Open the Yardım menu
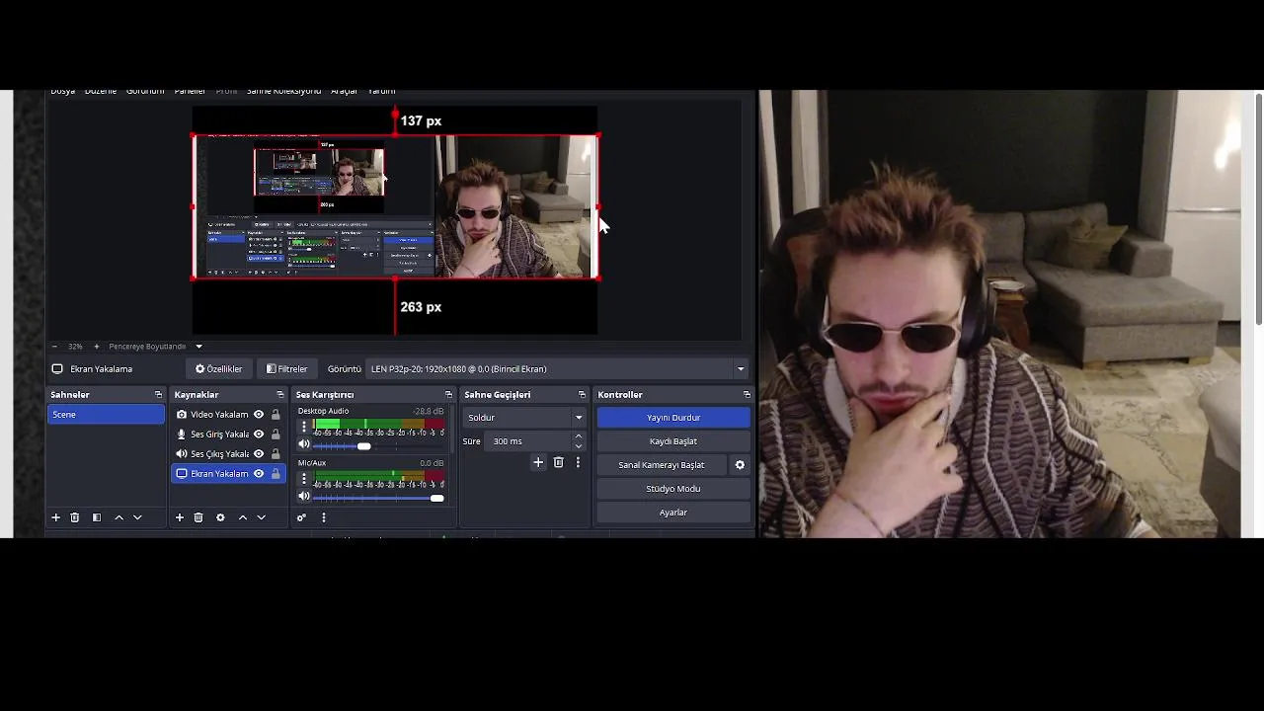The height and width of the screenshot is (711, 1264). [x=381, y=91]
